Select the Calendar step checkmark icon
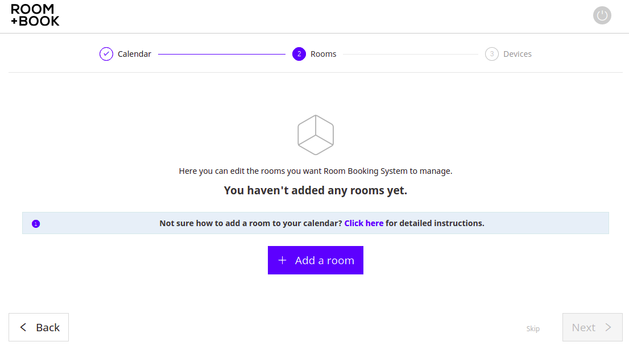Screen dimensions: 629x346 (x=106, y=54)
